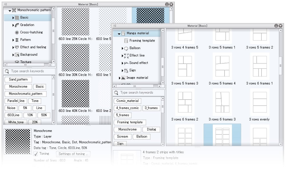Screen dimensions: 286x173
Task: Select the Basic tree item
Action: click(24, 18)
